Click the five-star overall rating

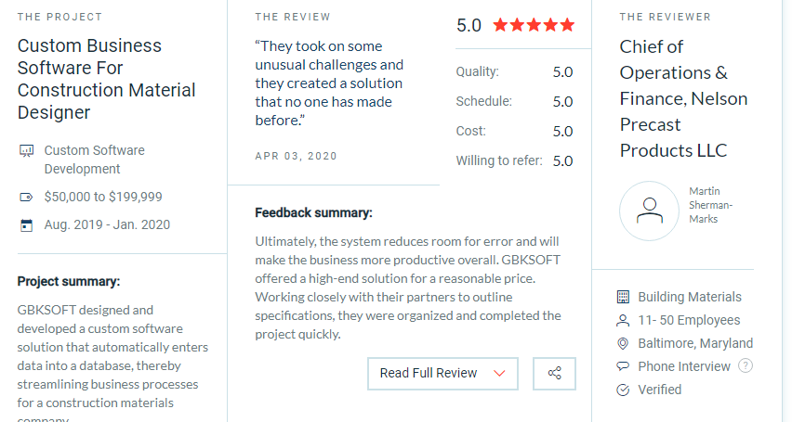(534, 25)
